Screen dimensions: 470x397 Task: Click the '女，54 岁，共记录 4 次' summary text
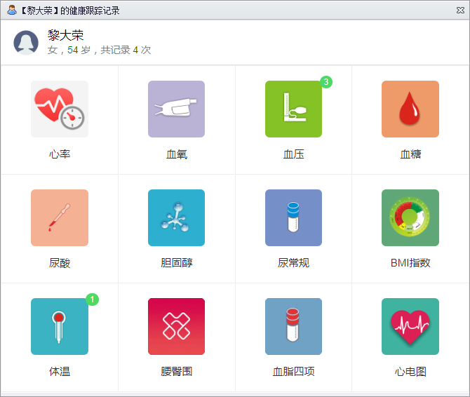pos(99,50)
